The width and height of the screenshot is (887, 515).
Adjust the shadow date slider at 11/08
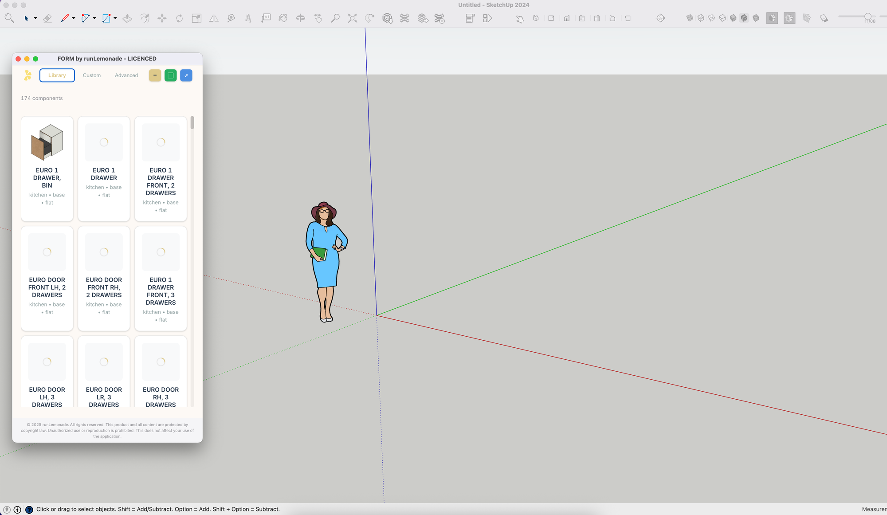pos(867,17)
